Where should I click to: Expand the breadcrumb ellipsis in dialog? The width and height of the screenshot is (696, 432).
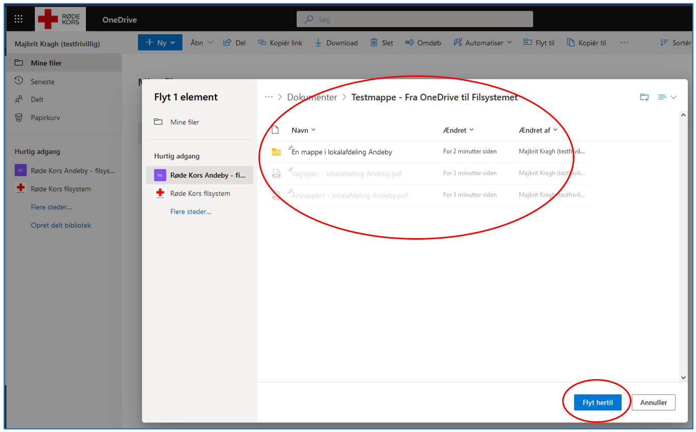269,97
